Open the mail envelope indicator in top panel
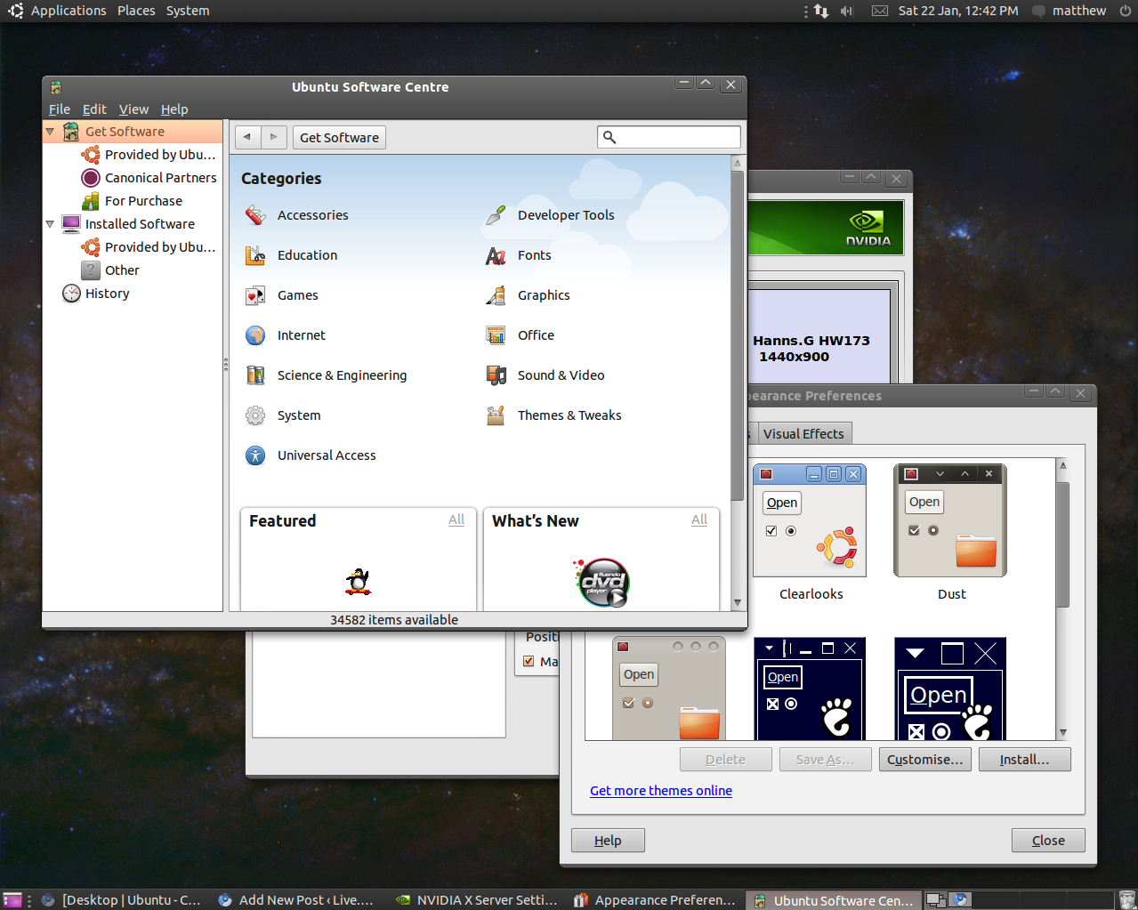 (x=879, y=11)
